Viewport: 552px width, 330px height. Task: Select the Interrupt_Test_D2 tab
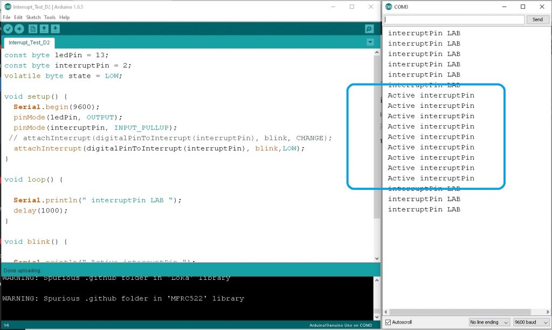[x=29, y=43]
